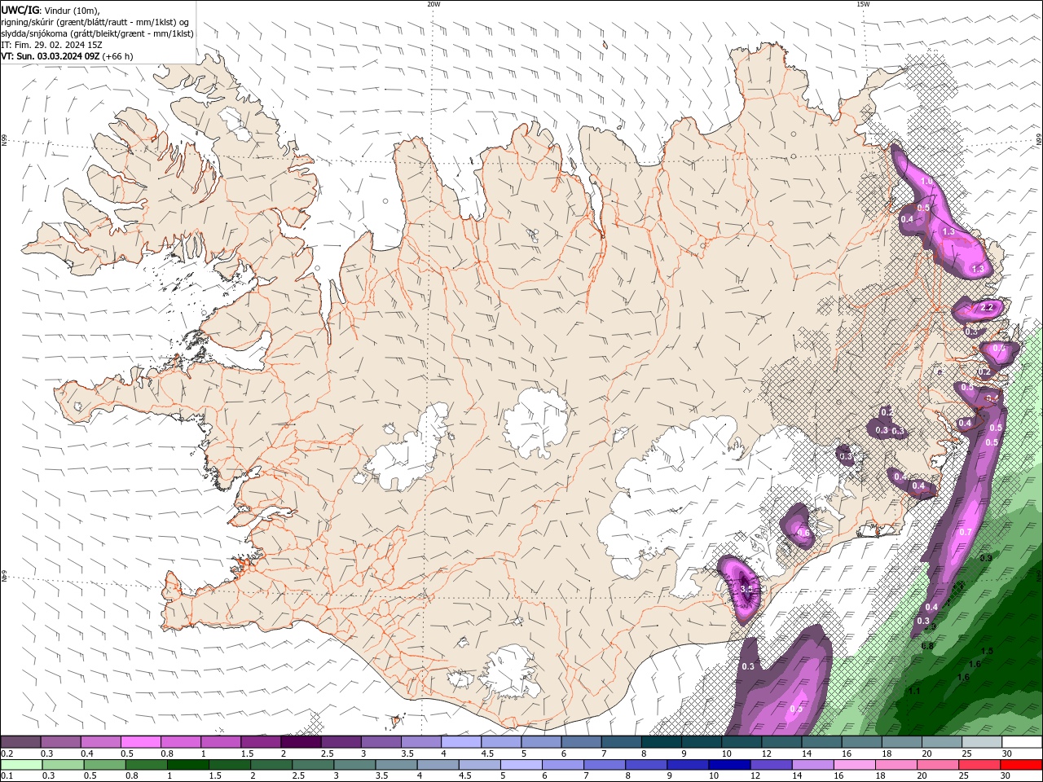Screen dimensions: 1043x782
Task: Click the 'rigning/skúrir' legend description line
Action: (x=95, y=22)
